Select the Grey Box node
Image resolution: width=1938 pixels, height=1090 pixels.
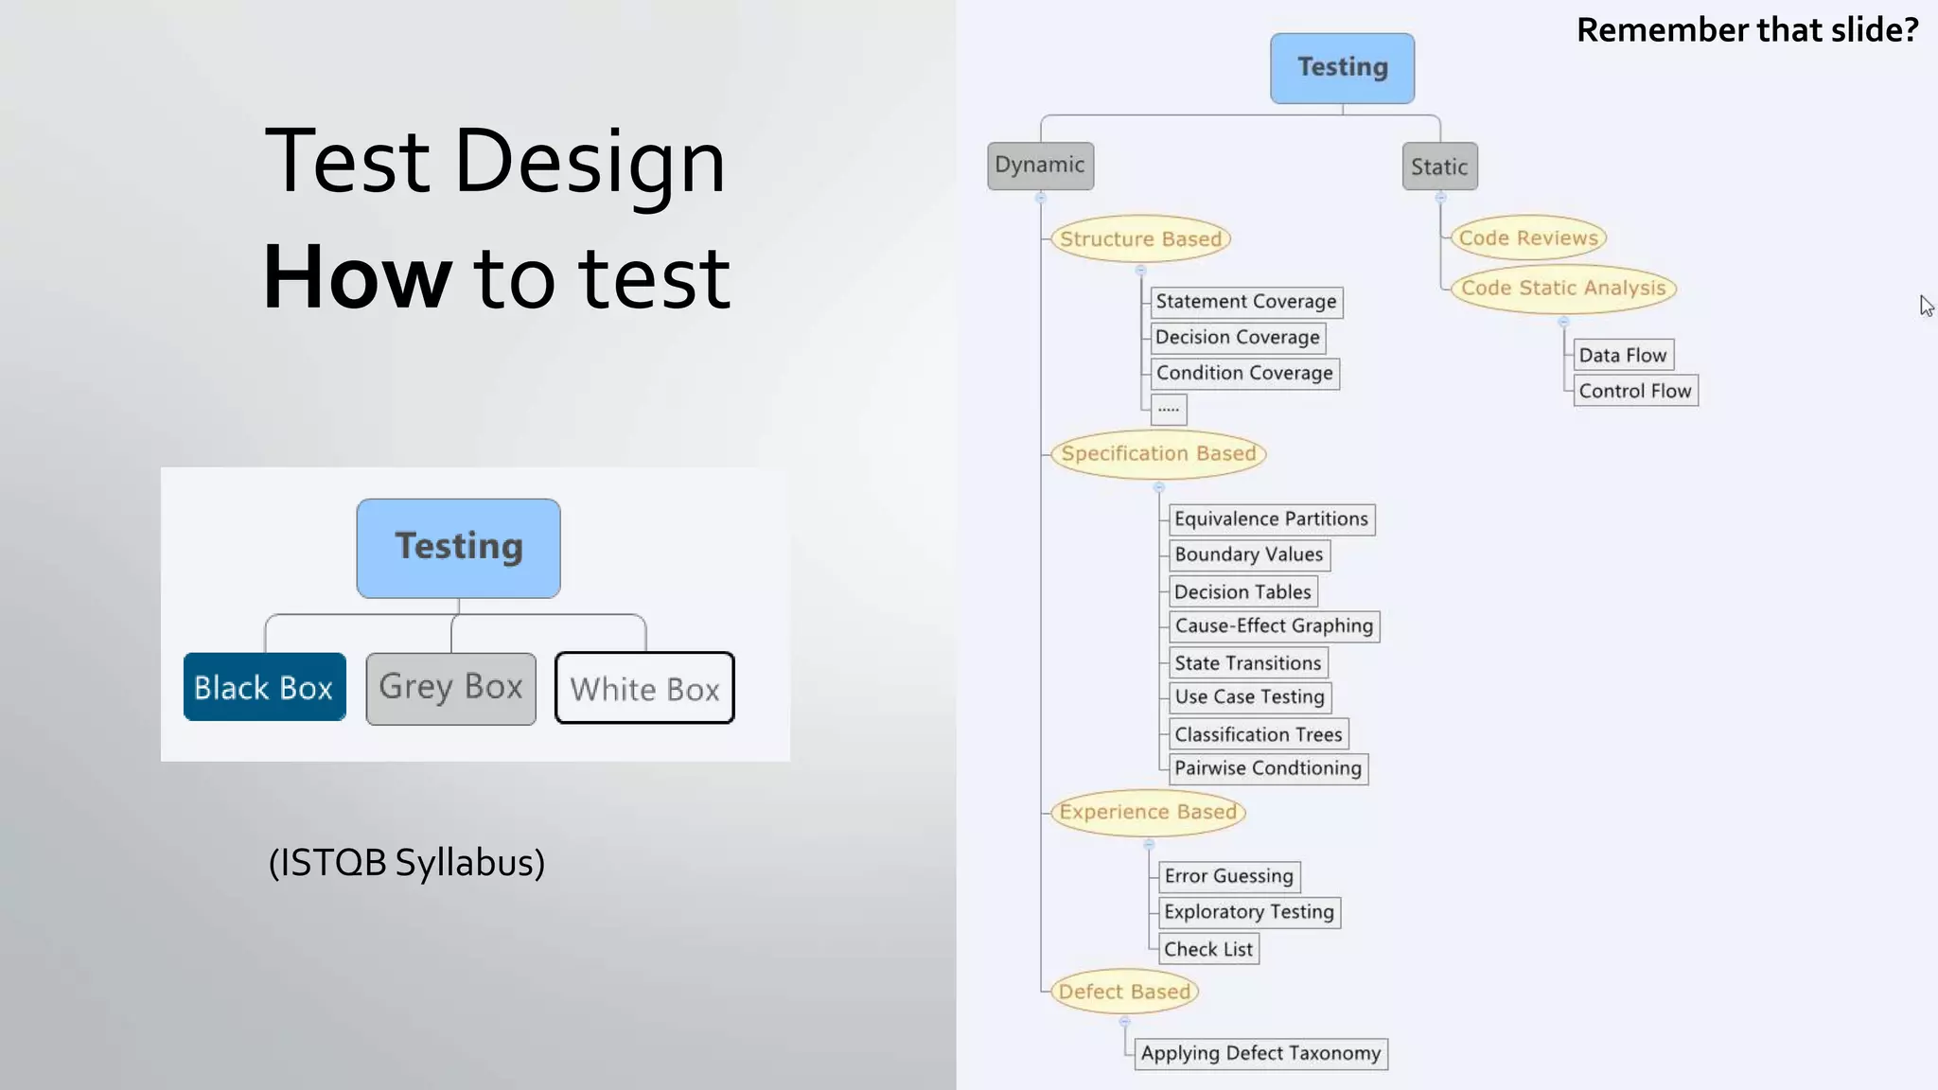[450, 688]
